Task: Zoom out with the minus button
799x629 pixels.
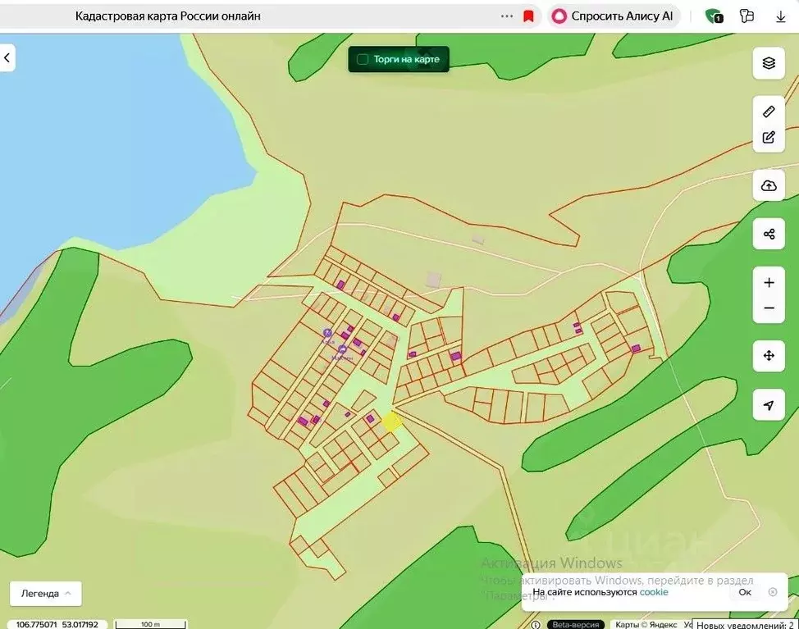Action: point(769,308)
